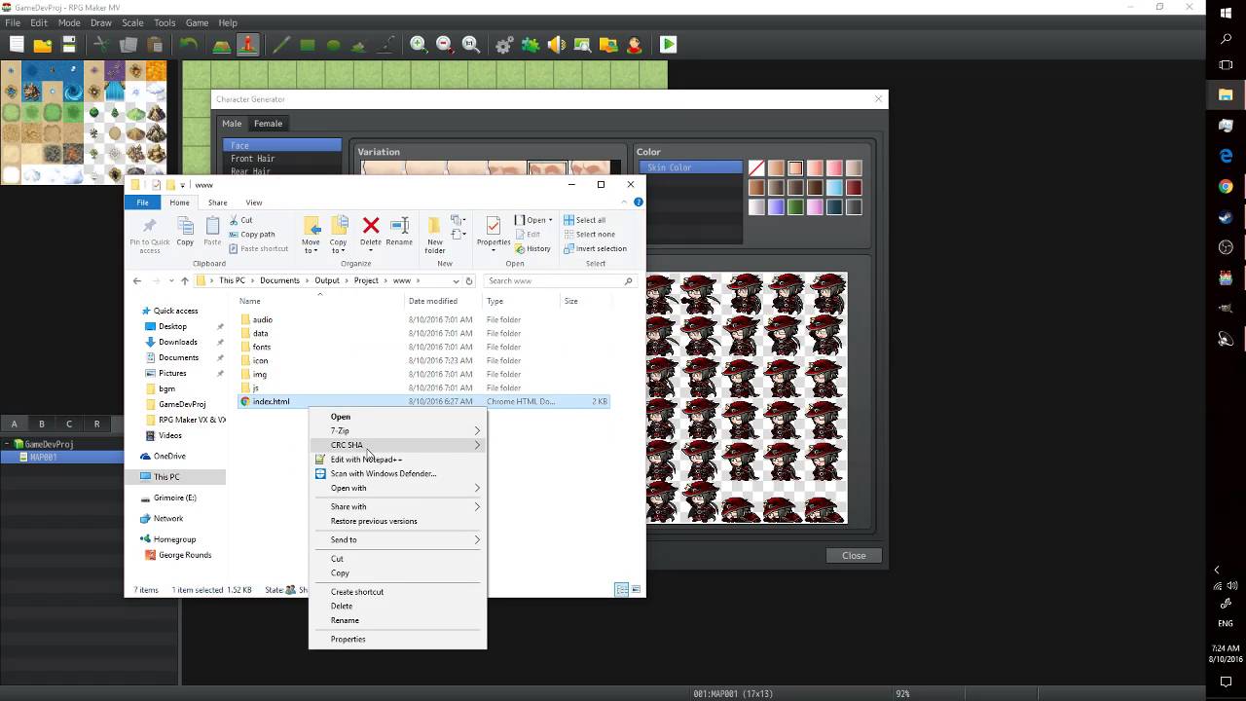Select the Pencil drawing tool

pyautogui.click(x=281, y=45)
